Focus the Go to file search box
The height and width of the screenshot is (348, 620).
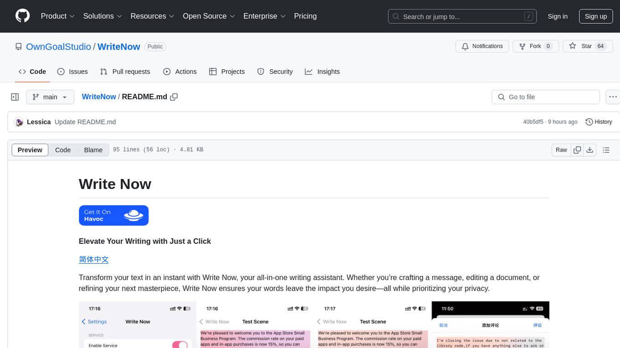tap(546, 97)
